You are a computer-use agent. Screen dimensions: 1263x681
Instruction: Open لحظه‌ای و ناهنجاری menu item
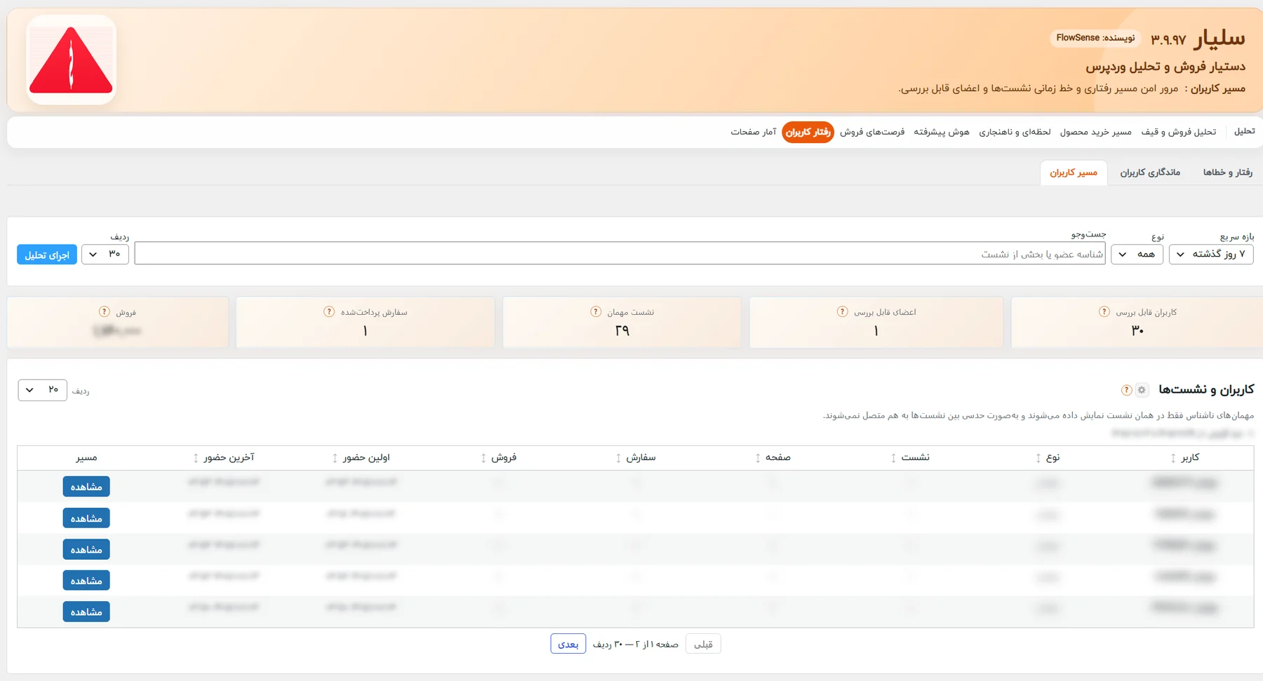point(1015,132)
